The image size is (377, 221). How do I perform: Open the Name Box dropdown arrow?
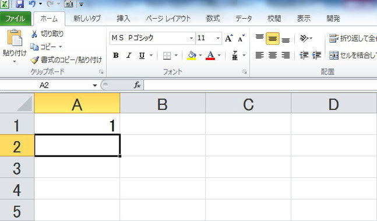[x=95, y=85]
